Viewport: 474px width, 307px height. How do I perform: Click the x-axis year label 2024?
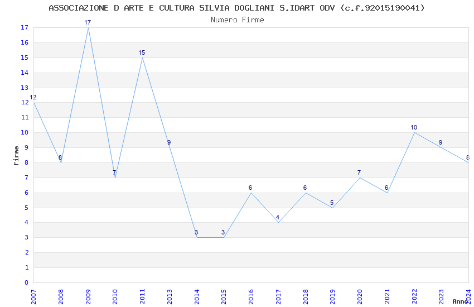point(469,297)
